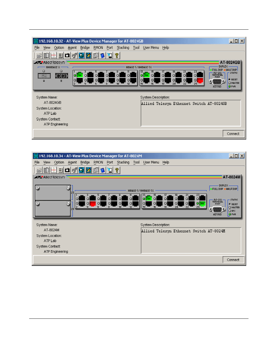Open the View menu in AT-8024M window
Viewport: 270px width, 349px height.
[47, 162]
